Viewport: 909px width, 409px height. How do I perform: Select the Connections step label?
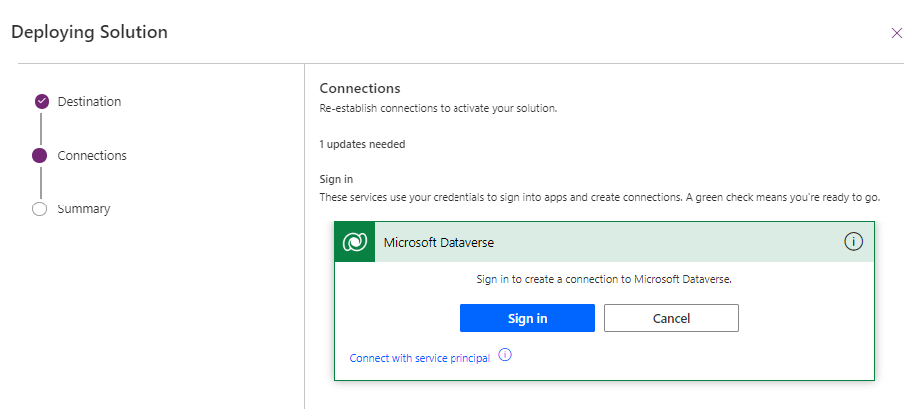[x=92, y=155]
